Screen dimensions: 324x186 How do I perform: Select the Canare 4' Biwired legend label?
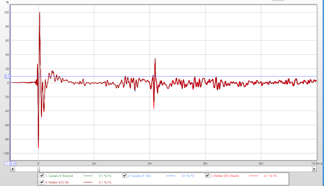click(x=59, y=176)
